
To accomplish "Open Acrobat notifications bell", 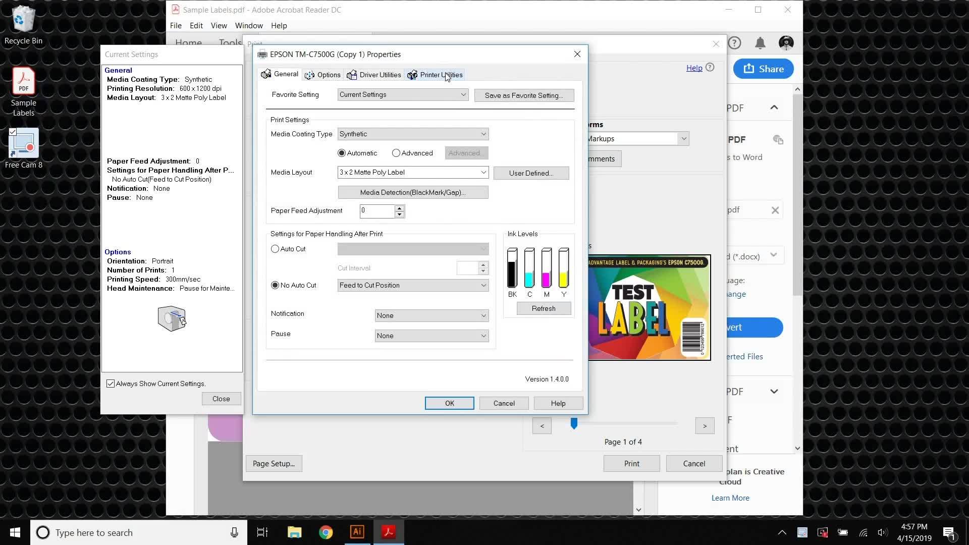I will (x=760, y=43).
